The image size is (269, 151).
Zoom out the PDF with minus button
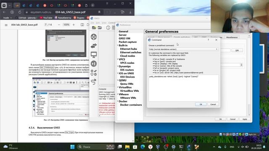59,25
